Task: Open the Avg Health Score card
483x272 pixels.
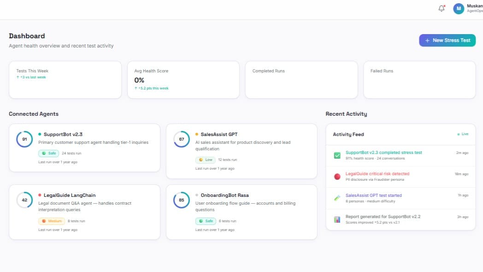Action: 183,80
